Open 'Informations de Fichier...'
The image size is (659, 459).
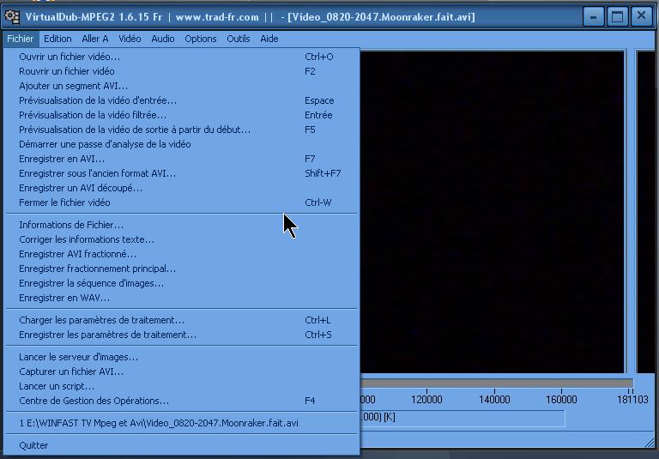coord(71,225)
